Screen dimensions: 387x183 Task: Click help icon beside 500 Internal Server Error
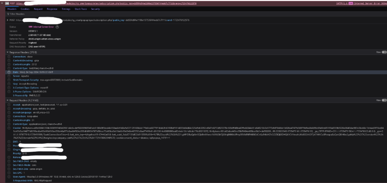pyautogui.click(x=57, y=27)
